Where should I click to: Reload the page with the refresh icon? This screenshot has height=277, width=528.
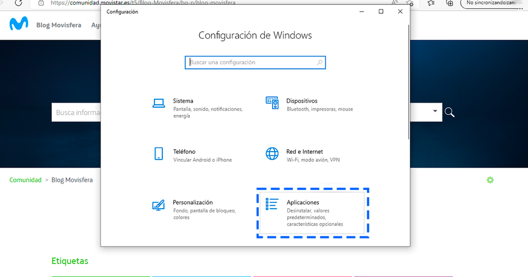[19, 3]
